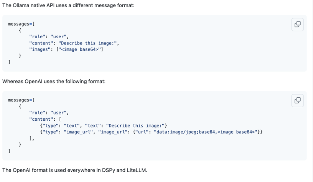
Task: Click the "The OpenAI format is used everywhere" sentence
Action: 74,170
